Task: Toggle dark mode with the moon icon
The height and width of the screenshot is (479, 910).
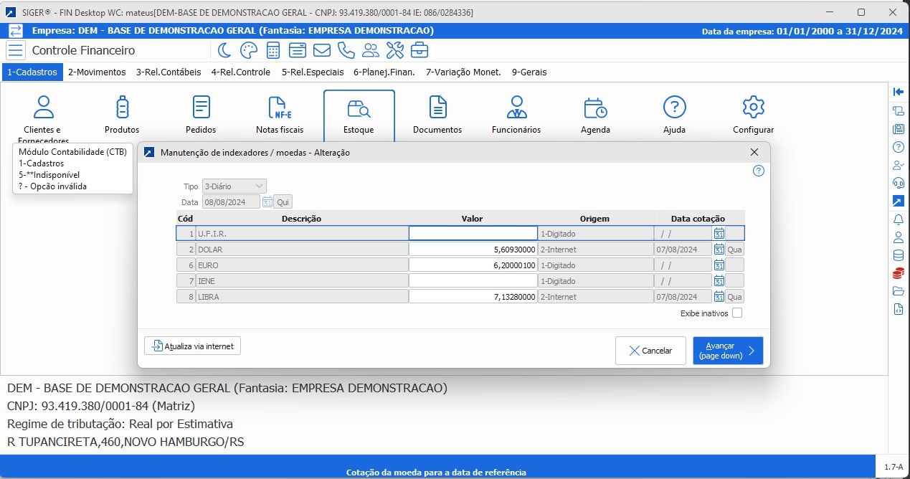Action: coord(224,50)
